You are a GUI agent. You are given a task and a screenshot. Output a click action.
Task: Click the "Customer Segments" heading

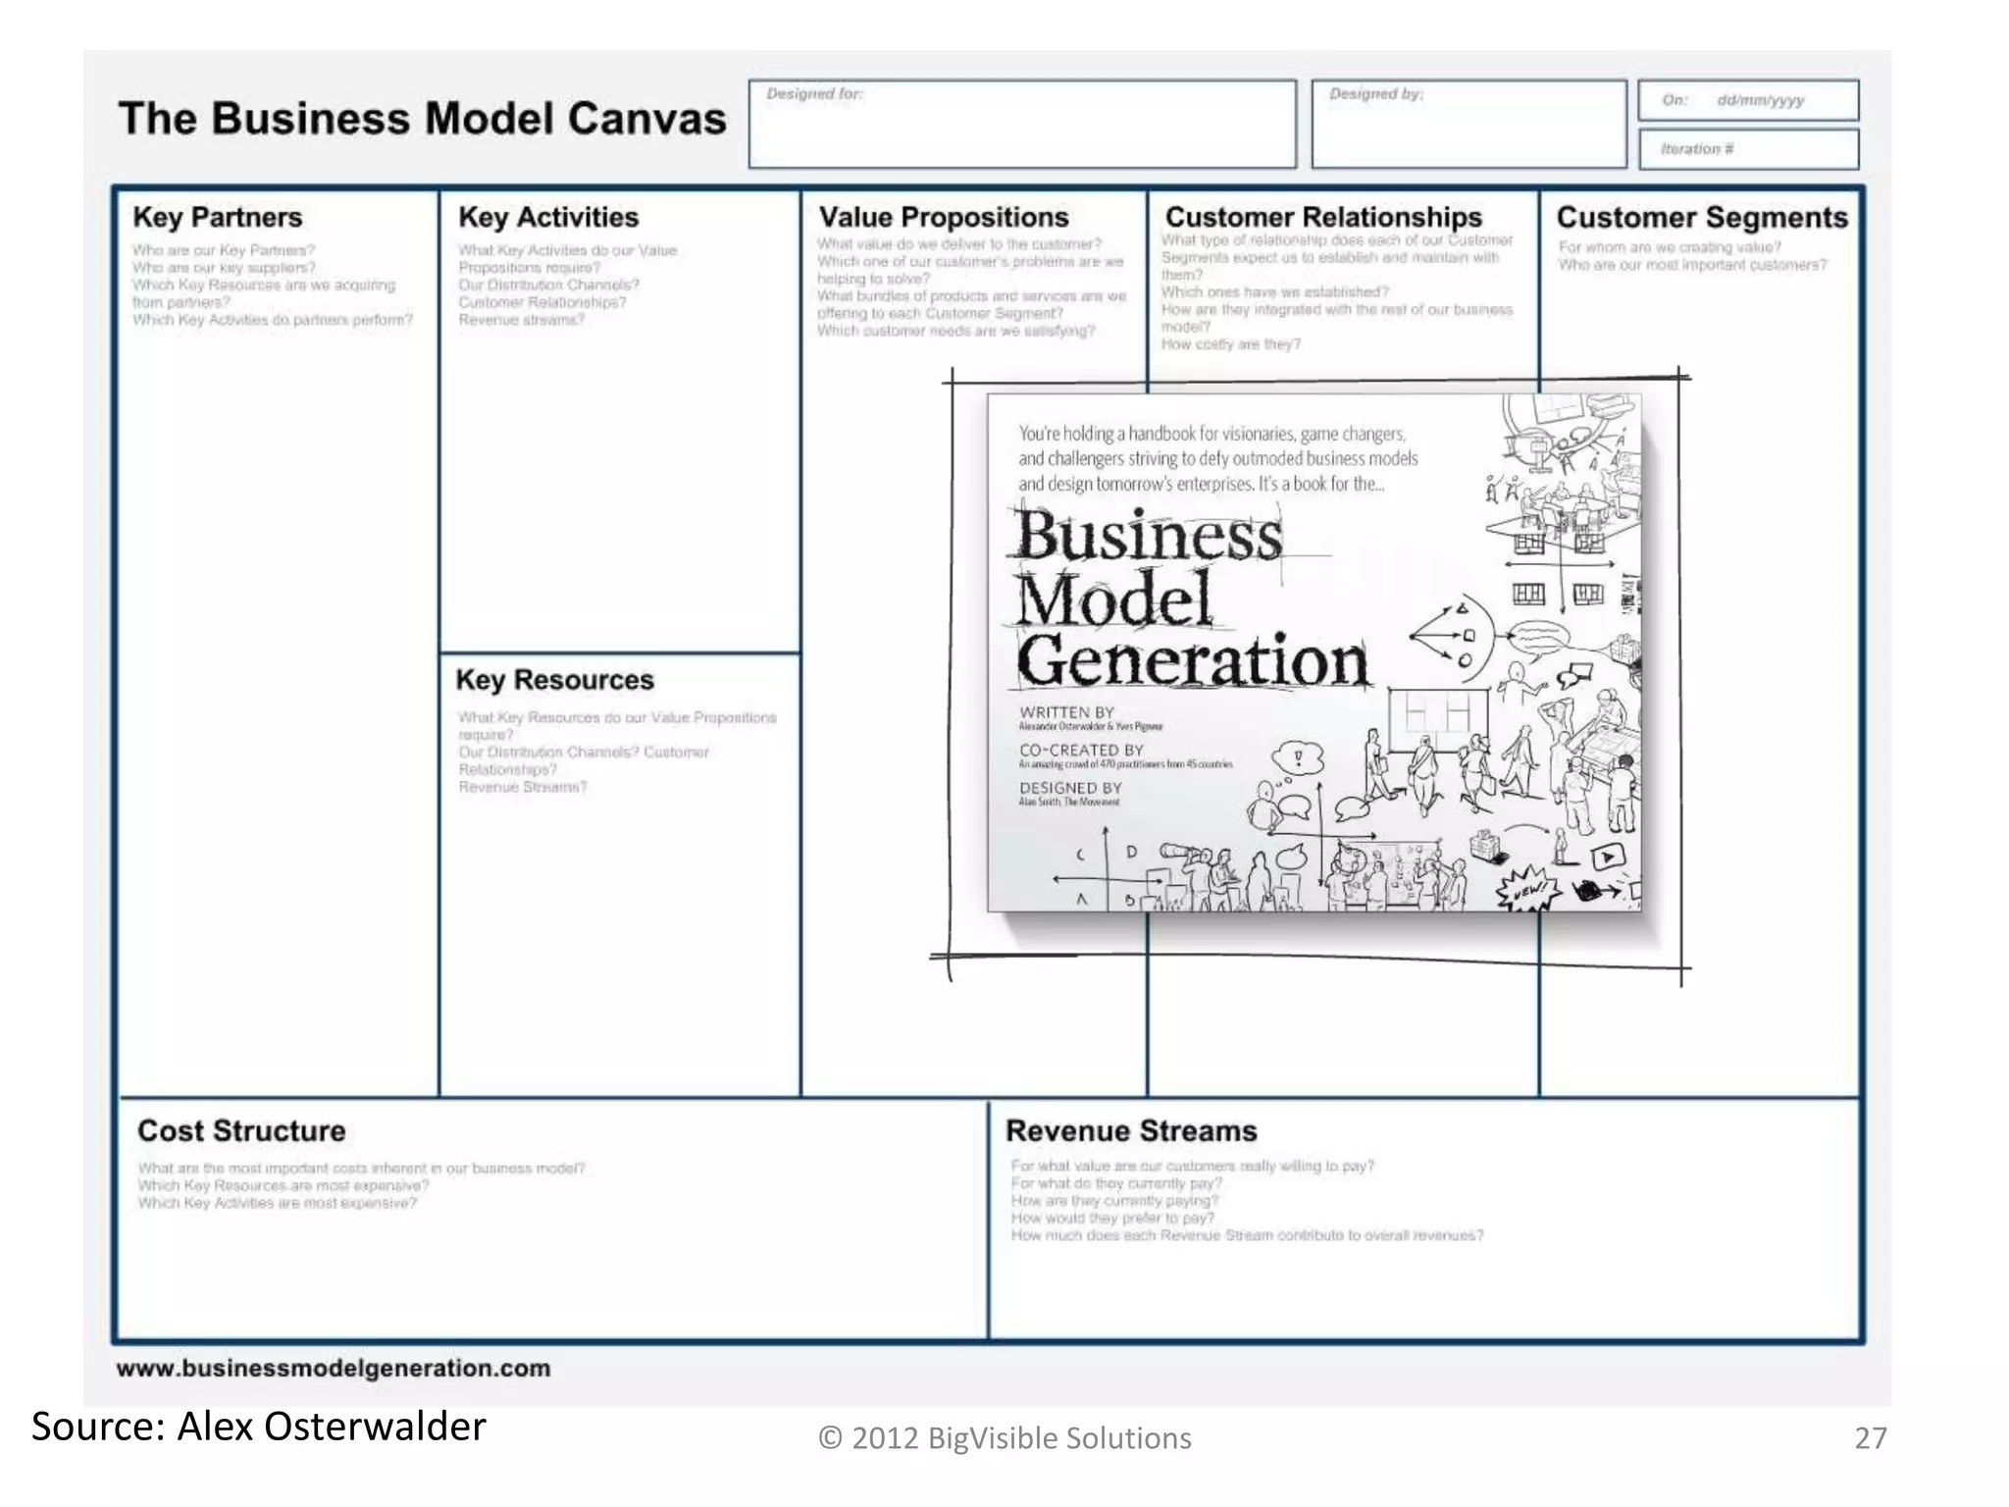pos(1702,217)
